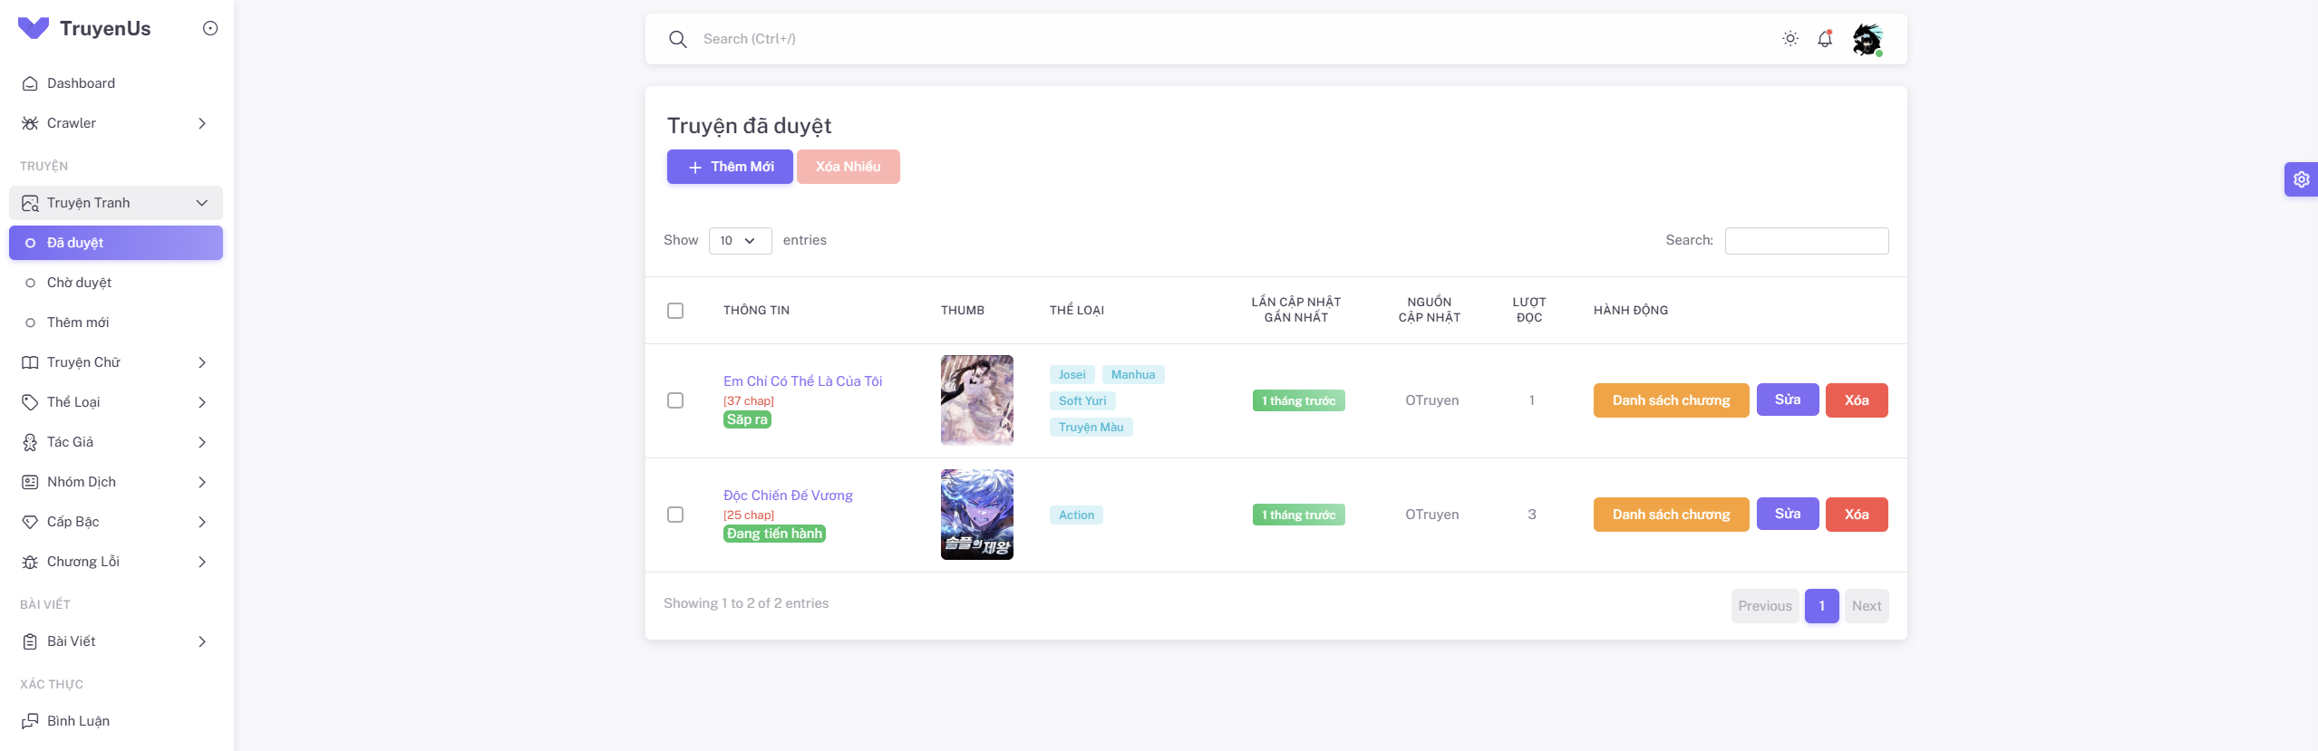The image size is (2318, 751).
Task: Open the Show entries dropdown
Action: [x=739, y=241]
